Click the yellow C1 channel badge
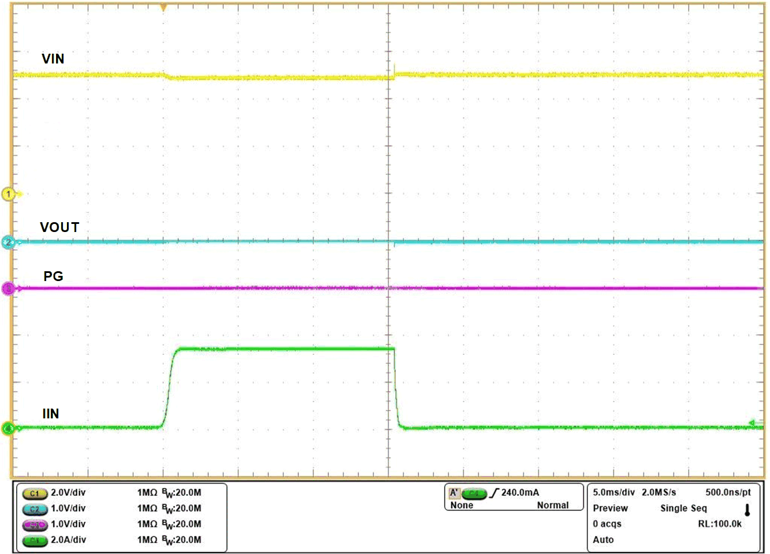 click(x=35, y=493)
